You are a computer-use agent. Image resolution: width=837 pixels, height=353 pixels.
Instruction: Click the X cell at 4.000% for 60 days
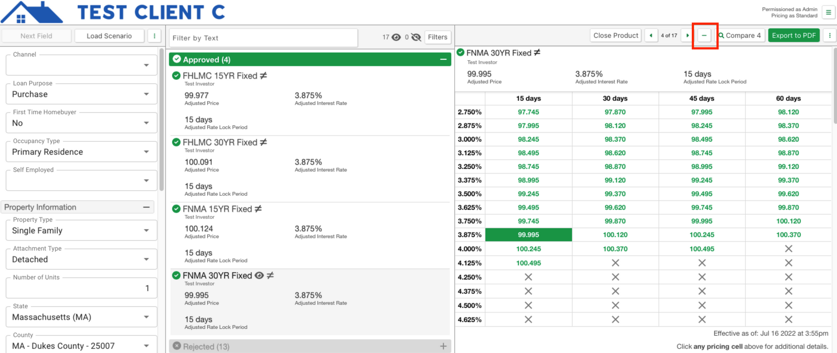click(x=788, y=249)
